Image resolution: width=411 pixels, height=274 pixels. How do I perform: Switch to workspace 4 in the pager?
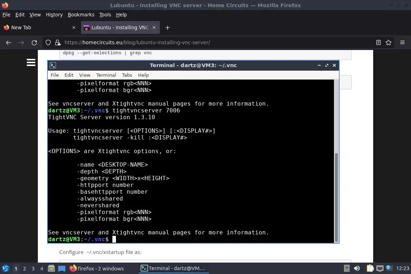42,269
